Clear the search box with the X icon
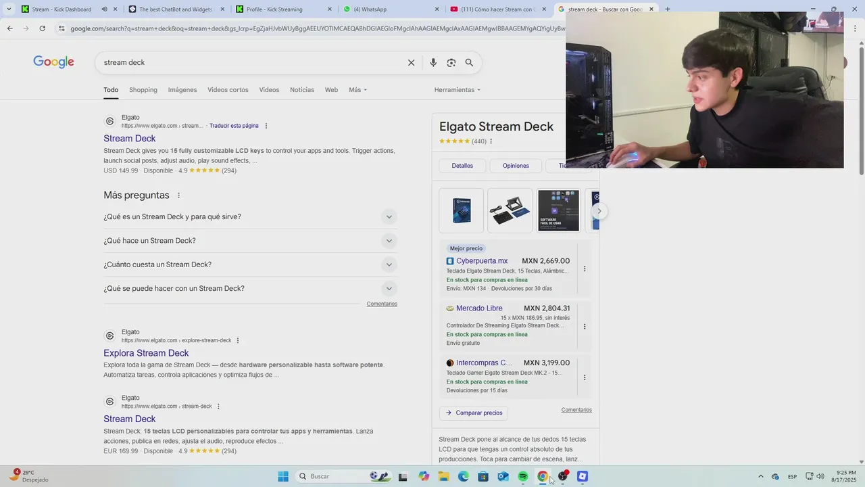The image size is (865, 487). coord(411,62)
